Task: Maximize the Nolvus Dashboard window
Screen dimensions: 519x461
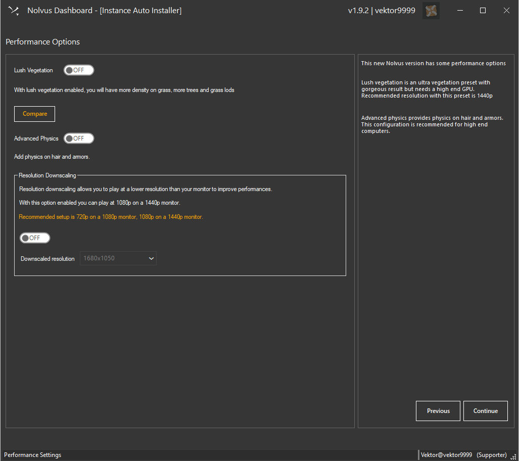Action: (x=483, y=11)
